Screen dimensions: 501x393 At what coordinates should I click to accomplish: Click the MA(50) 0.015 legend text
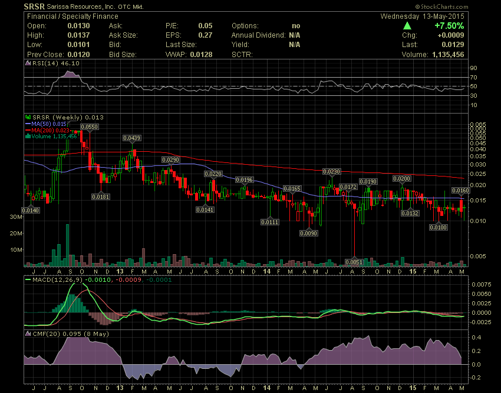click(49, 124)
